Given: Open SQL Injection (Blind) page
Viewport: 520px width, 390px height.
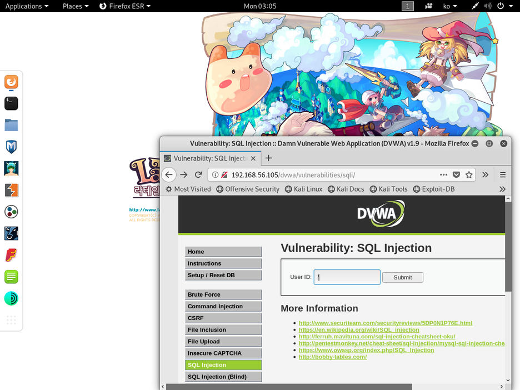Looking at the screenshot, I should tap(223, 377).
